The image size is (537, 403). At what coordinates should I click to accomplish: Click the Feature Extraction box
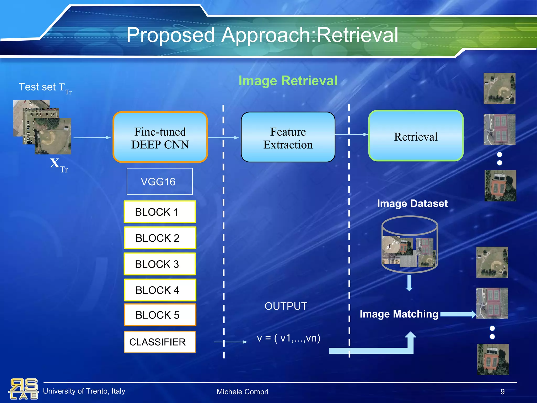click(x=288, y=137)
